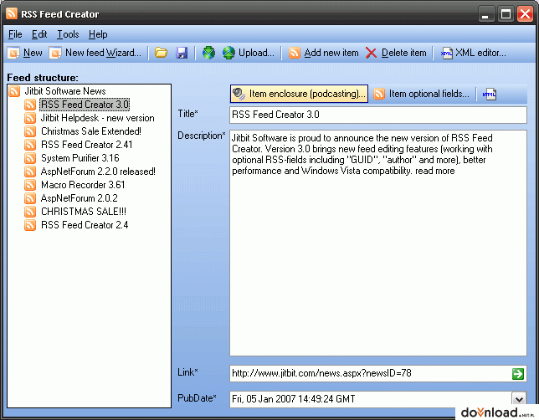The width and height of the screenshot is (539, 420).
Task: Click the HTML icon beside optional fields
Action: click(x=490, y=94)
